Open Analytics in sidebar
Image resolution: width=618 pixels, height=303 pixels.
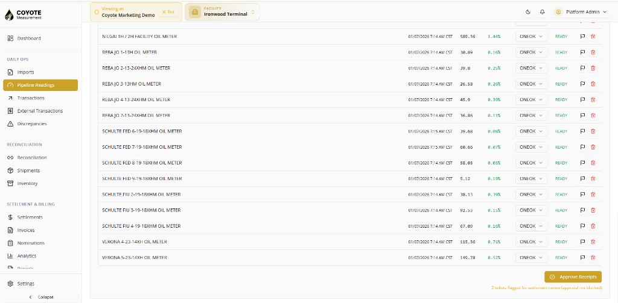(x=40, y=256)
